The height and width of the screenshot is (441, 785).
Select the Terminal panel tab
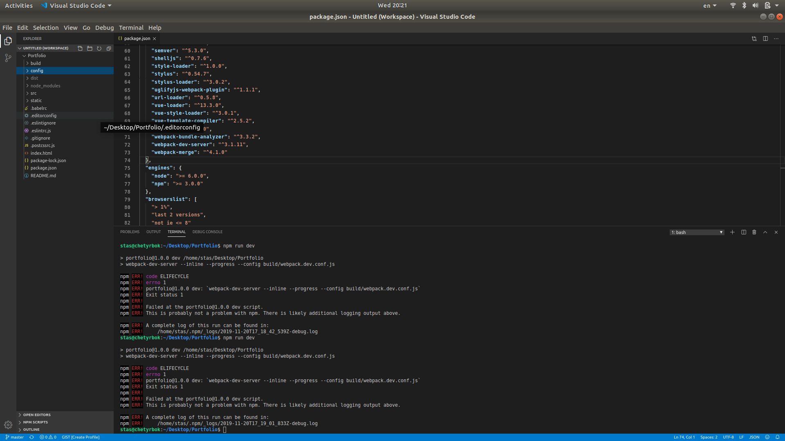(176, 232)
